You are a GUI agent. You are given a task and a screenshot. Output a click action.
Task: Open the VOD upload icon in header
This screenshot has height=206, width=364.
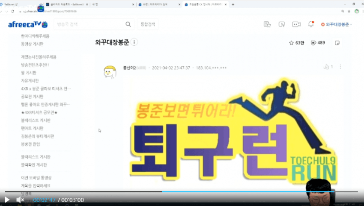pyautogui.click(x=282, y=24)
